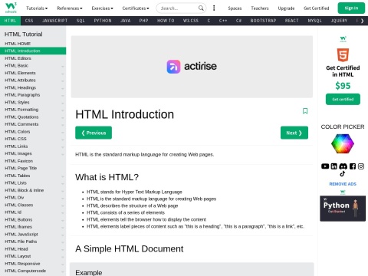Expand the HTML Attributes sidebar chevron
The height and width of the screenshot is (276, 368).
63,80
